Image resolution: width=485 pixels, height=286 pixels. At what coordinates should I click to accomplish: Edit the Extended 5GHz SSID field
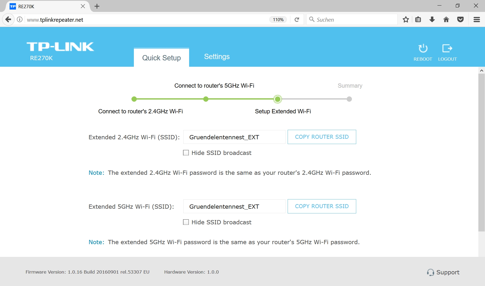pyautogui.click(x=234, y=206)
